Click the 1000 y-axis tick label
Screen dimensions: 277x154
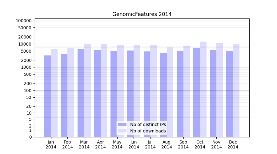click(26, 67)
